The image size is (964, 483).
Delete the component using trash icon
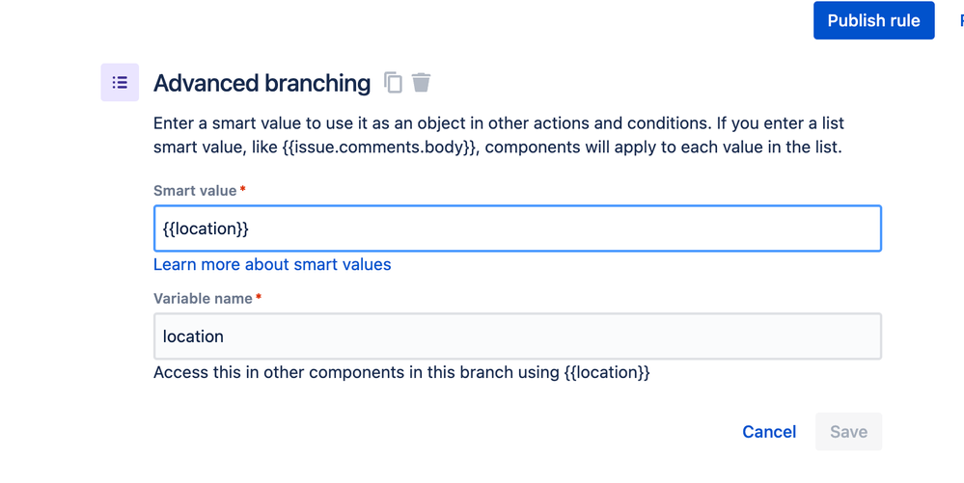coord(421,83)
